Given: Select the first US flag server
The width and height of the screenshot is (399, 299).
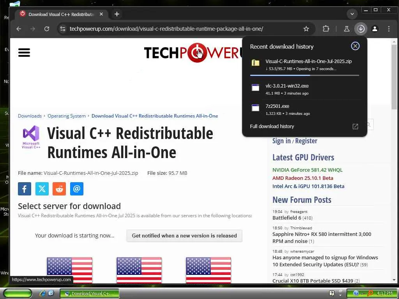Looking at the screenshot, I should 69,270.
